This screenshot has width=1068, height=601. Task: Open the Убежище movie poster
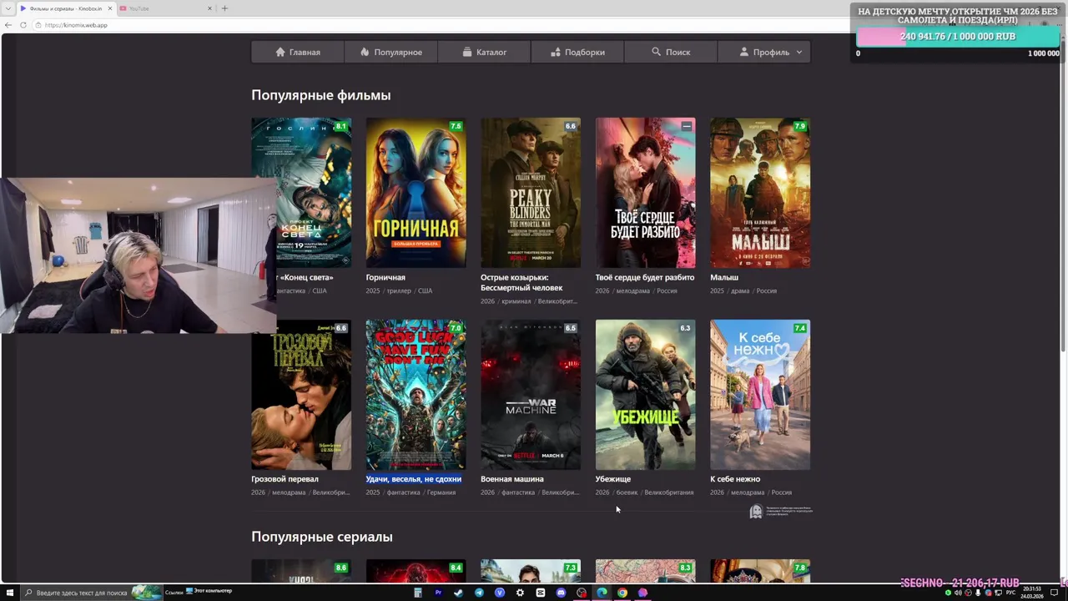(x=645, y=395)
